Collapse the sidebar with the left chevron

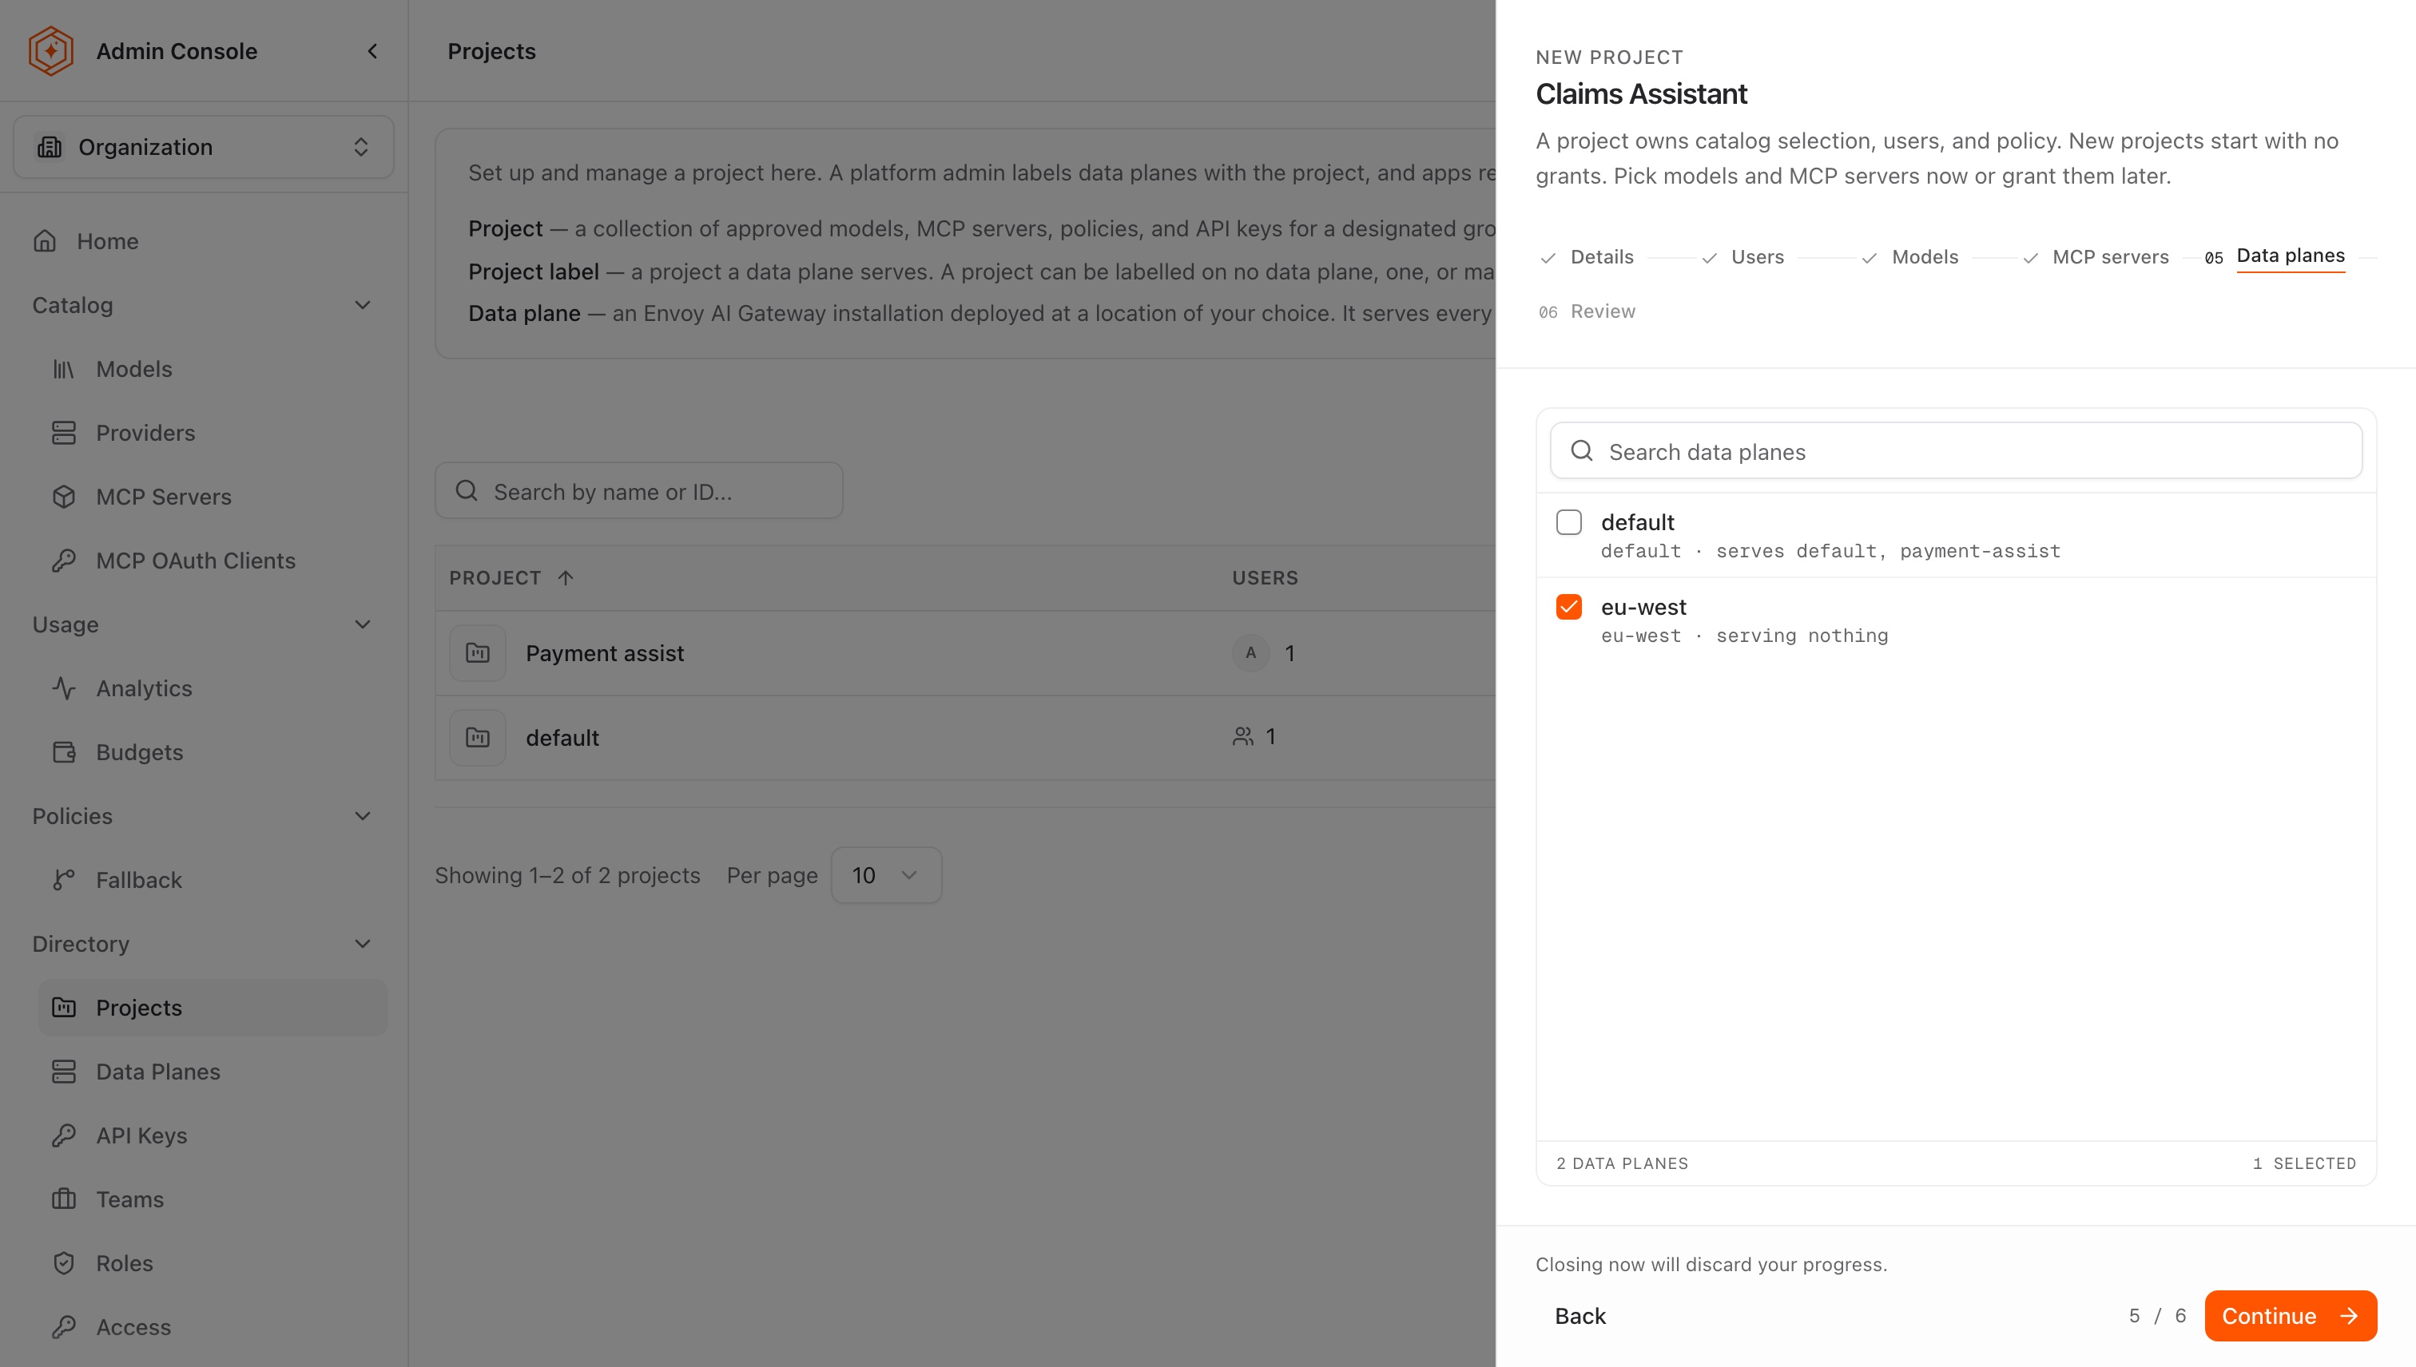pos(373,50)
